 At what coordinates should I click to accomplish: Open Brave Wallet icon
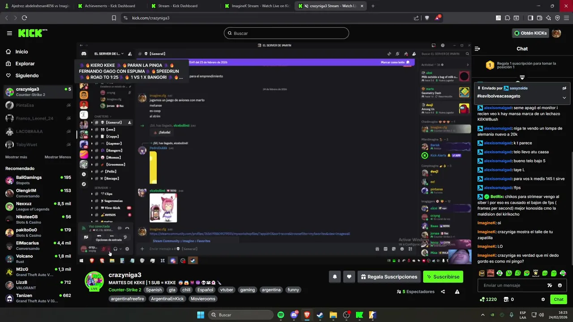point(539,18)
